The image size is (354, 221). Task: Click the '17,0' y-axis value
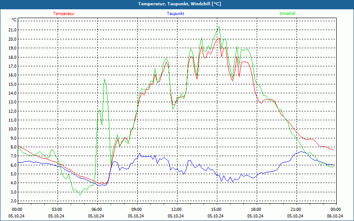coord(13,66)
